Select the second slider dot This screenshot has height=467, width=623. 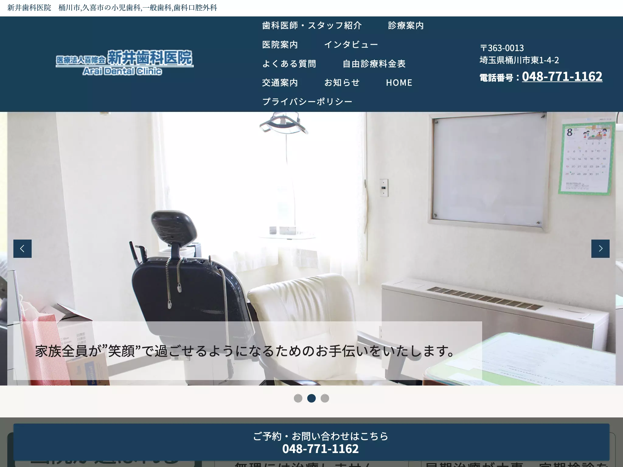coord(311,398)
